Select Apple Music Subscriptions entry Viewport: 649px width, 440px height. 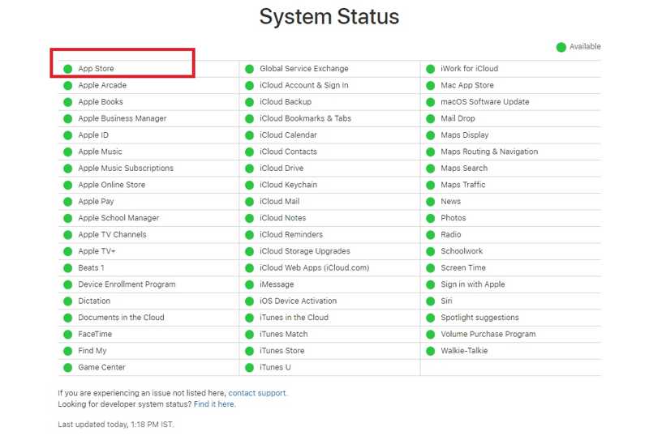click(126, 168)
